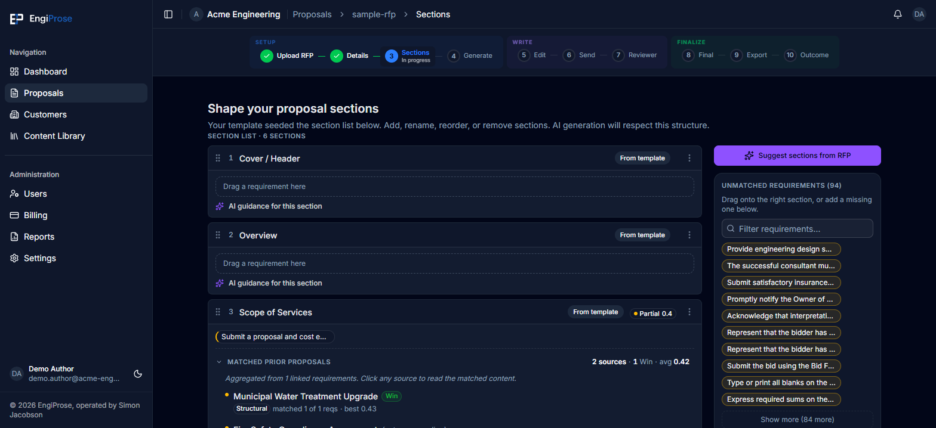Go to step 9 Export
The height and width of the screenshot is (428, 936).
[749, 55]
